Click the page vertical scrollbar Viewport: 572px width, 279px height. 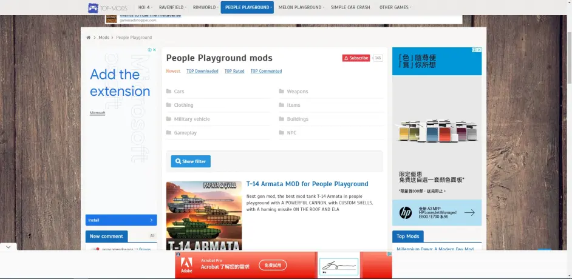pos(569,58)
